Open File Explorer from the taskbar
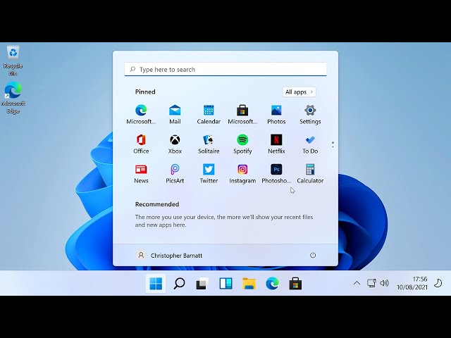Image resolution: width=451 pixels, height=338 pixels. 249,284
